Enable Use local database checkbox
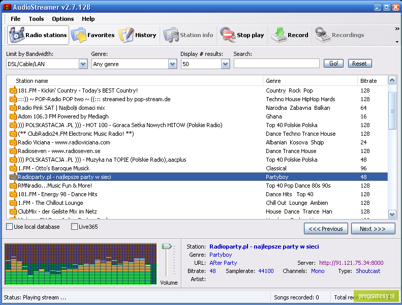402x305 pixels. coord(10,227)
